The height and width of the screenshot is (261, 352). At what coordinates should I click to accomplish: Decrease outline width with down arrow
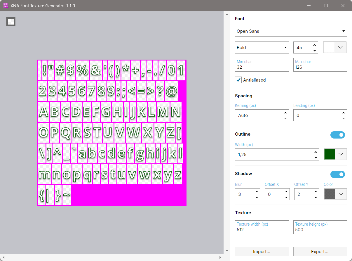click(x=316, y=158)
